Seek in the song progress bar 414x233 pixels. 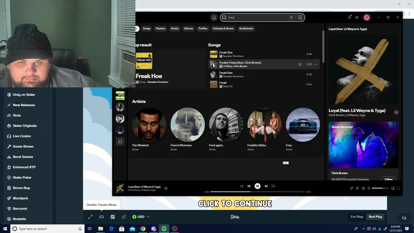tap(257, 192)
